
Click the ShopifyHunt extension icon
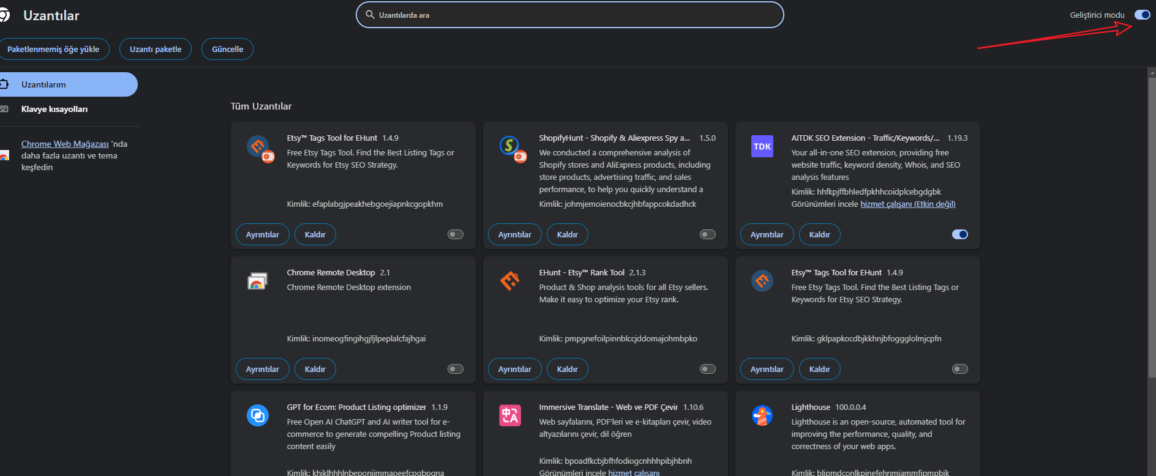[x=509, y=147]
